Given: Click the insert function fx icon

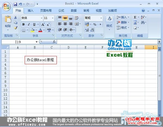Looking at the screenshot, I should coord(54,42).
